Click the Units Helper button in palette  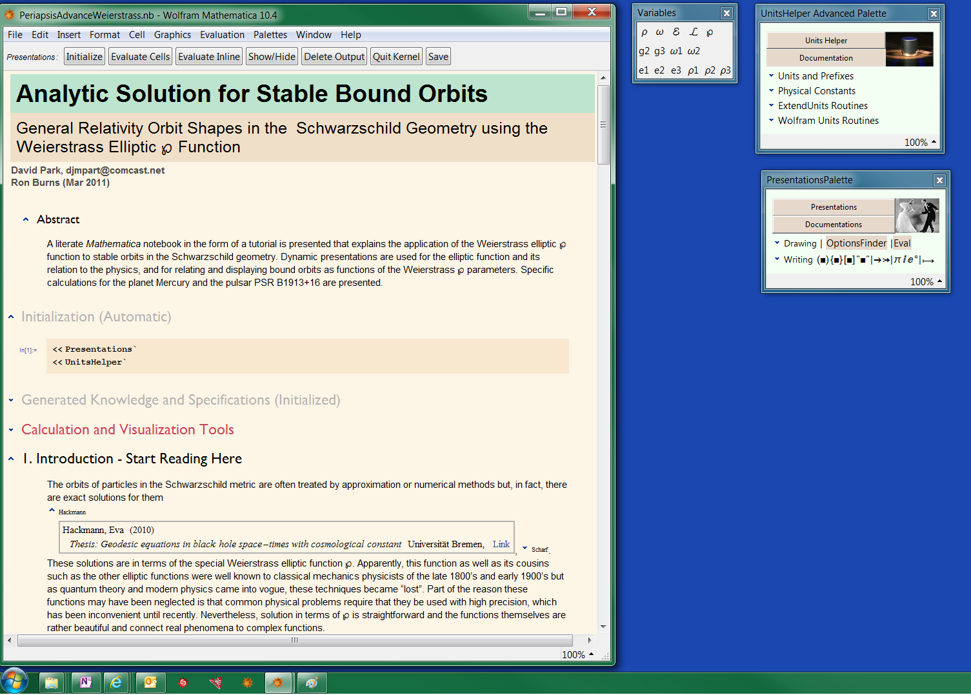point(826,40)
